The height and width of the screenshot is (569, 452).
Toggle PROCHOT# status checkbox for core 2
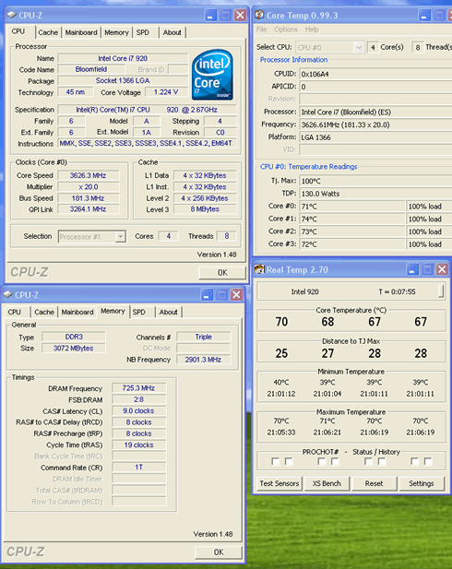[368, 461]
